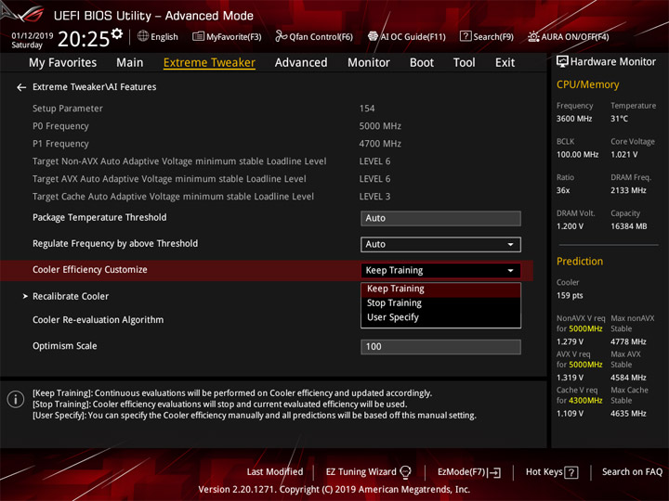Go to the Exit tab
669x501 pixels.
[505, 63]
